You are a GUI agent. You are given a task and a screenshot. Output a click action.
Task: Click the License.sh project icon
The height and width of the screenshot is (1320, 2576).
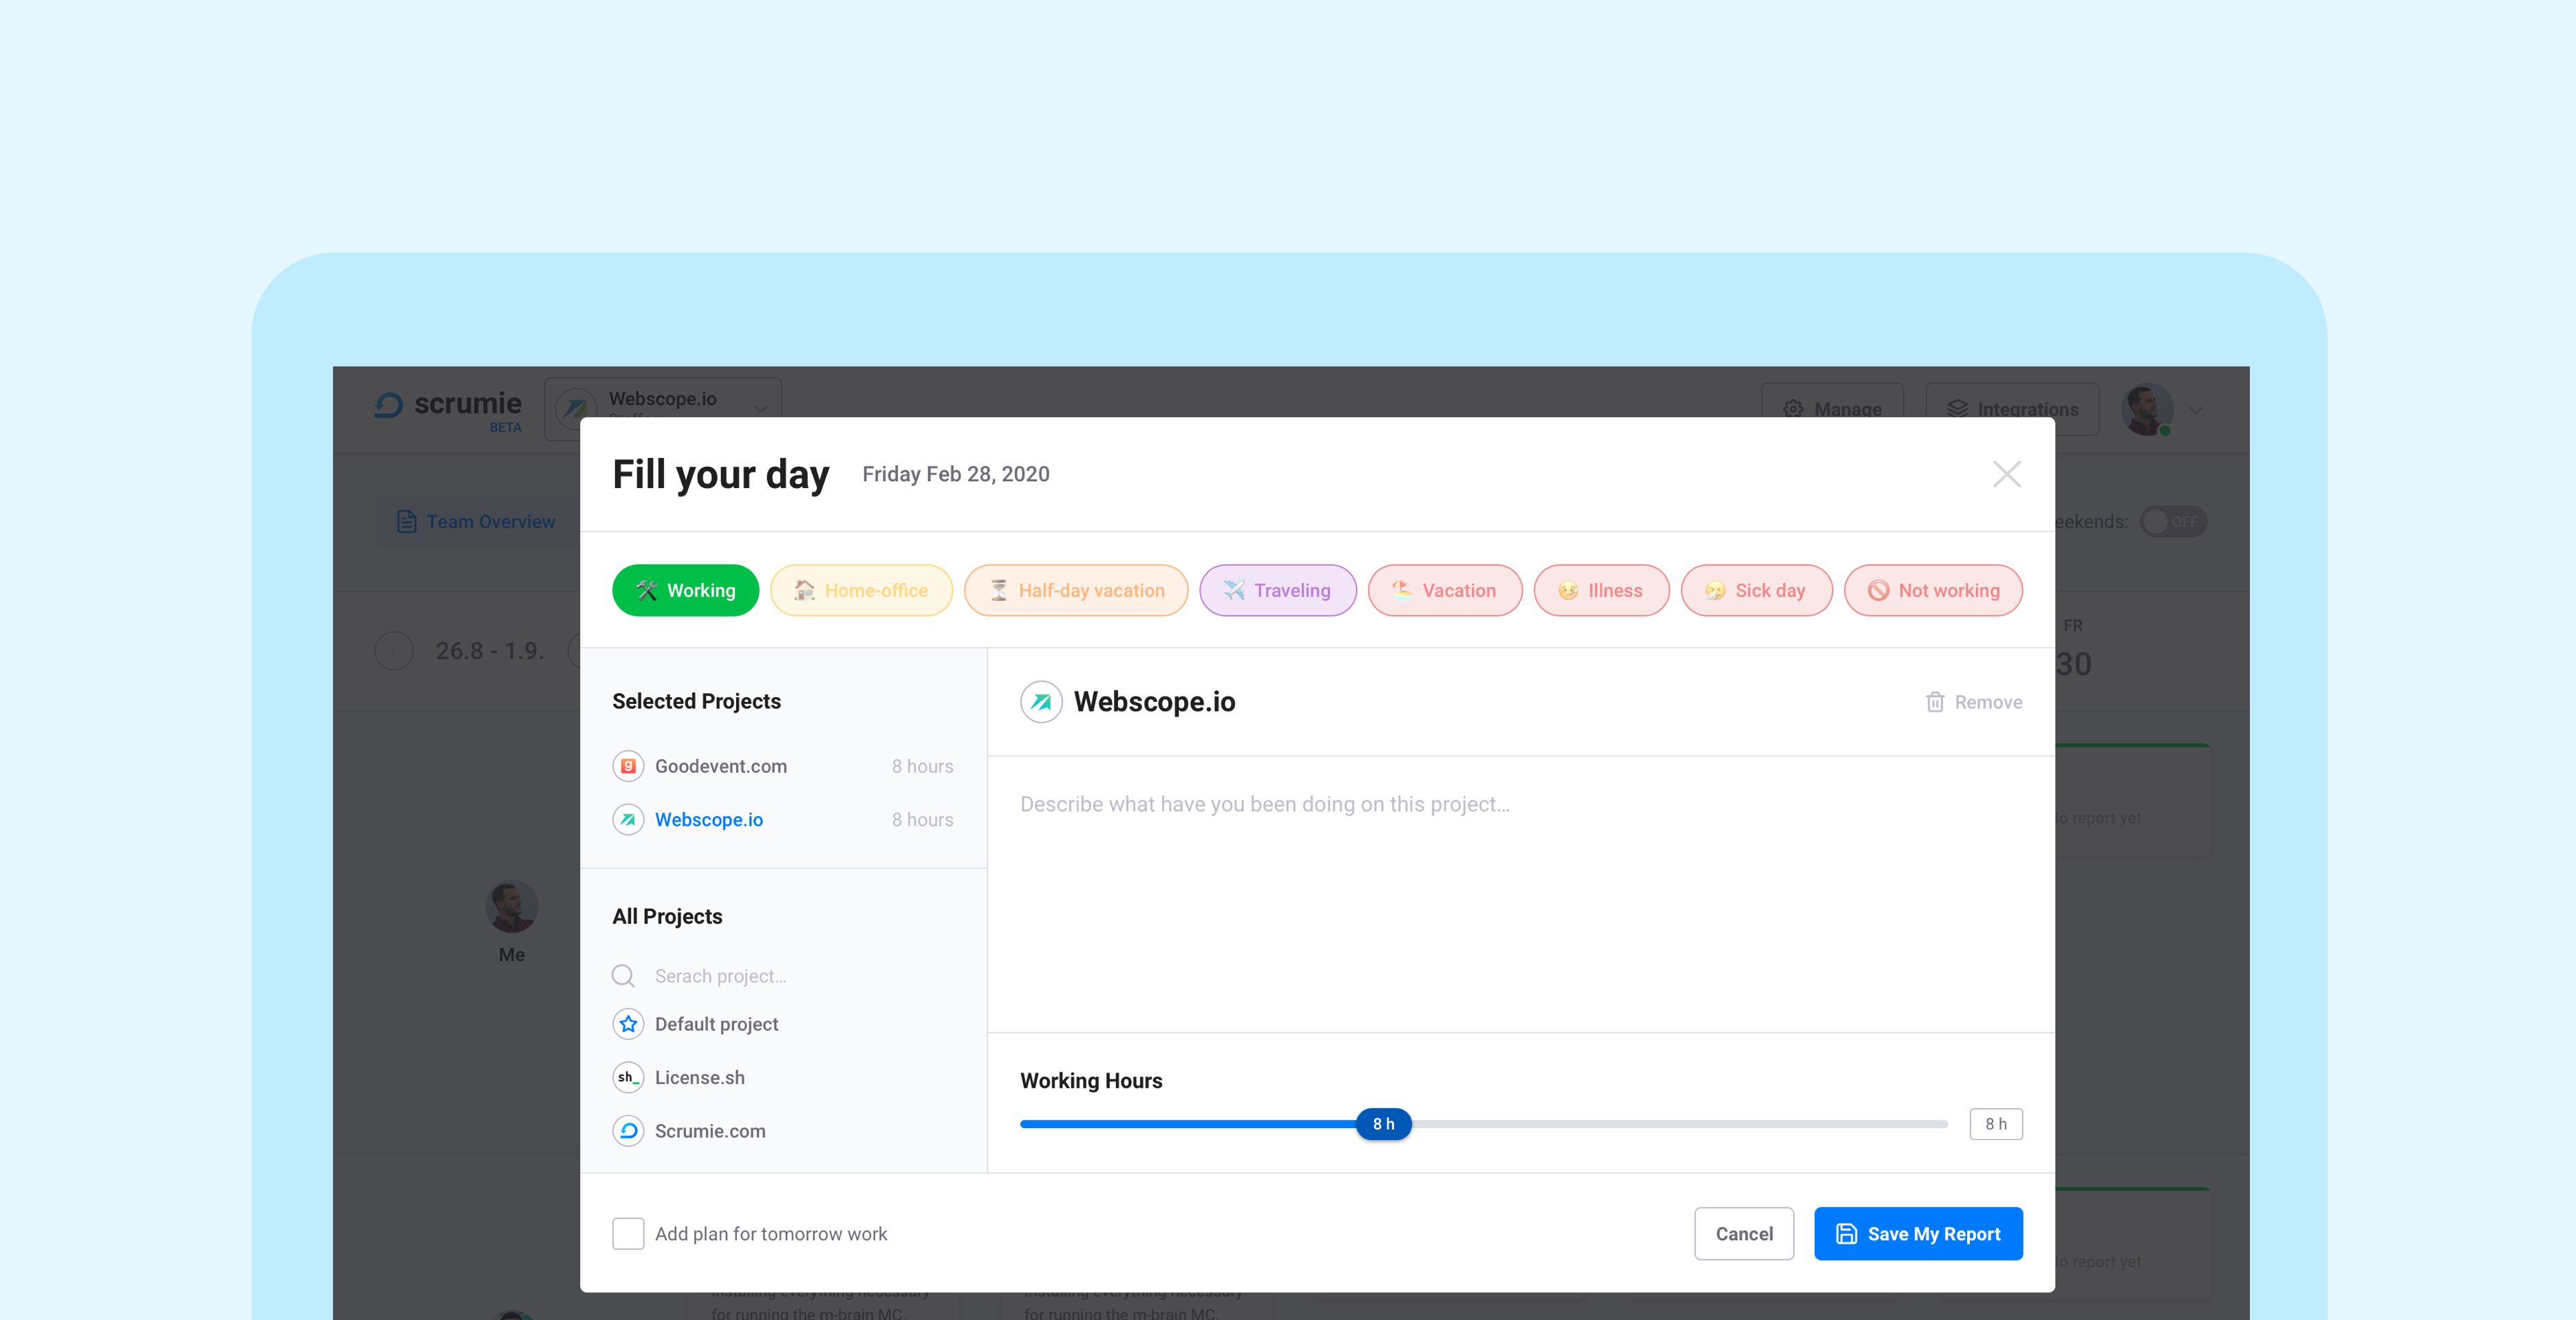[x=628, y=1077]
